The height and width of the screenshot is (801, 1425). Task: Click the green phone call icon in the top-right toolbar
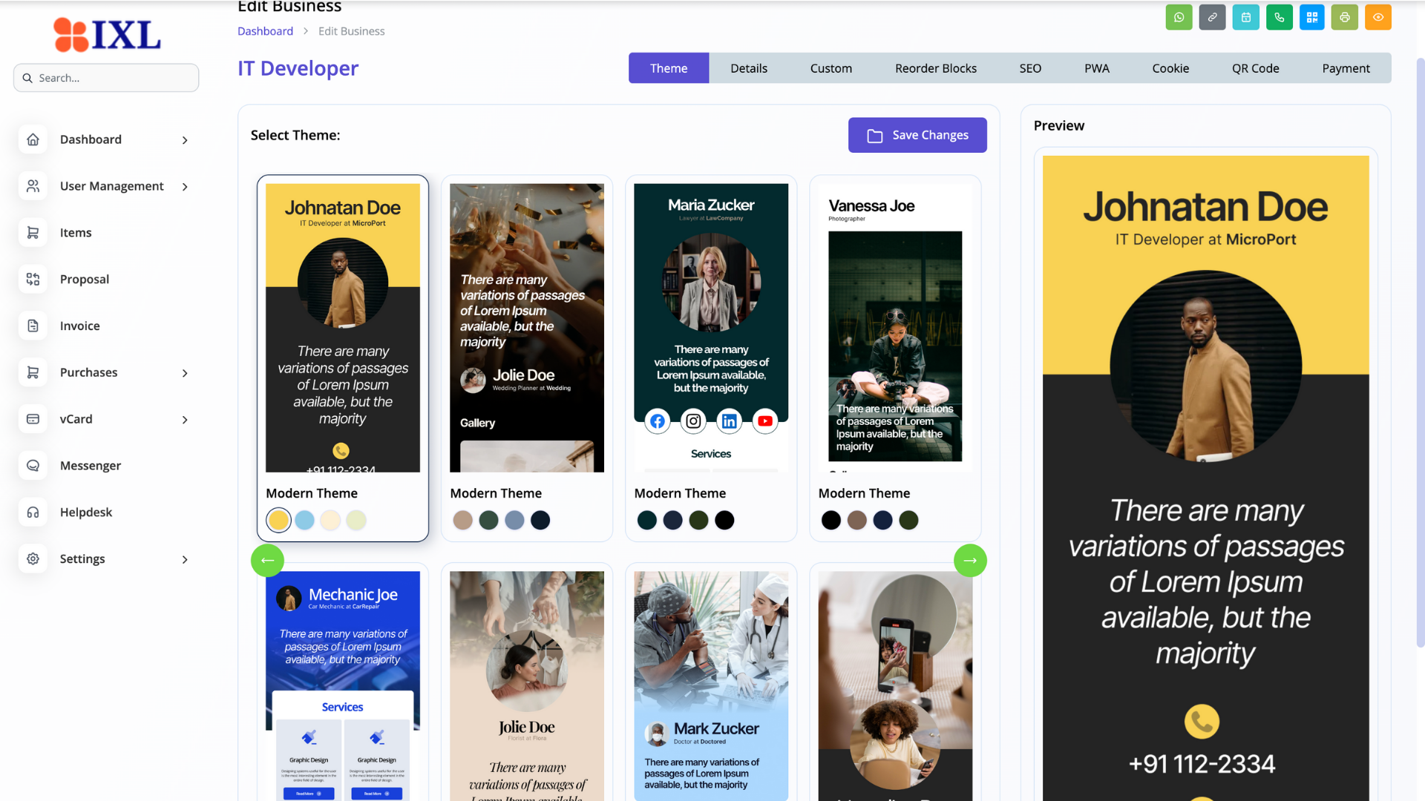click(x=1279, y=17)
